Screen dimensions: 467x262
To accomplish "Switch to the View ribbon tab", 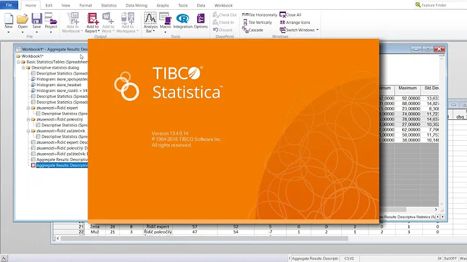I will coord(66,5).
